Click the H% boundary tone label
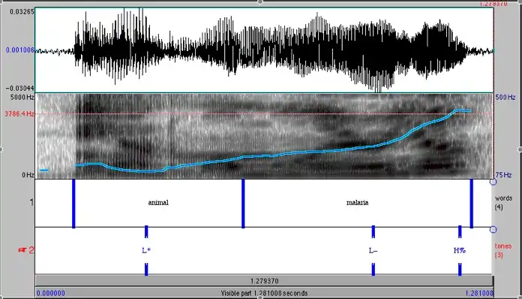 [x=460, y=250]
